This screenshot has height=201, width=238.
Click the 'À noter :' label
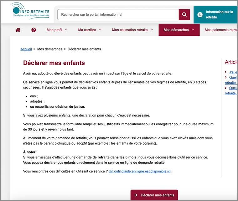coord(30,152)
